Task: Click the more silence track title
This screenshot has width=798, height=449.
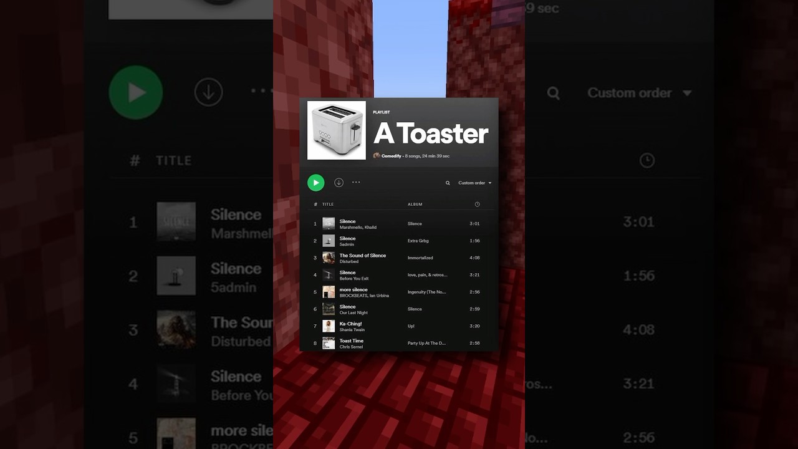Action: click(x=353, y=290)
